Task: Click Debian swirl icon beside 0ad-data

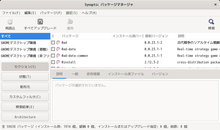Action: tap(58, 49)
